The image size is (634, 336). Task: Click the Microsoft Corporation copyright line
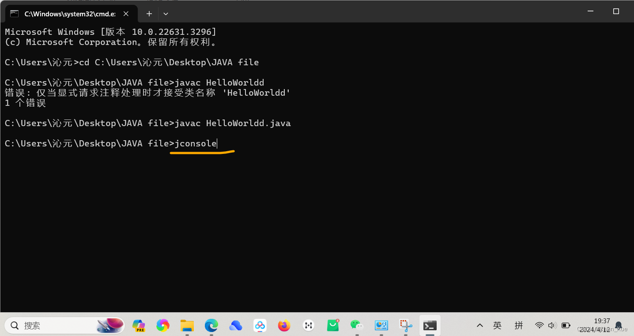[x=111, y=42]
